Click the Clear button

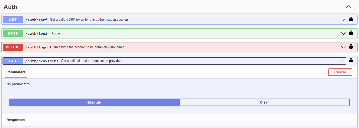(264, 102)
